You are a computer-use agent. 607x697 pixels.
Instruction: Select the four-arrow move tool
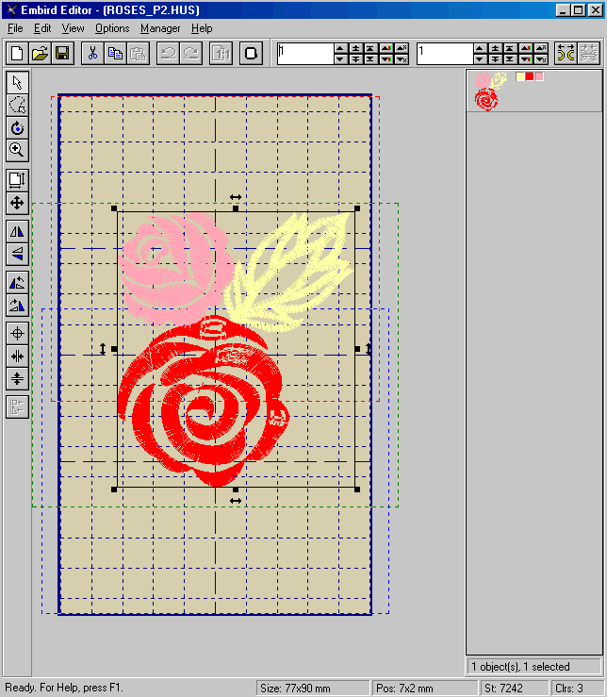[x=17, y=203]
